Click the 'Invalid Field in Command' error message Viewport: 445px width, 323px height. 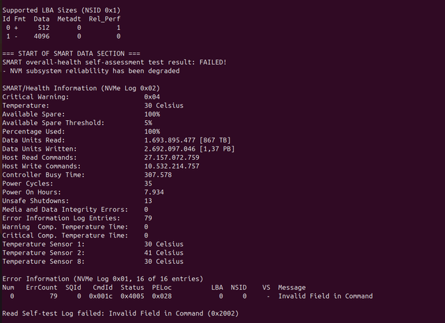[x=325, y=296]
